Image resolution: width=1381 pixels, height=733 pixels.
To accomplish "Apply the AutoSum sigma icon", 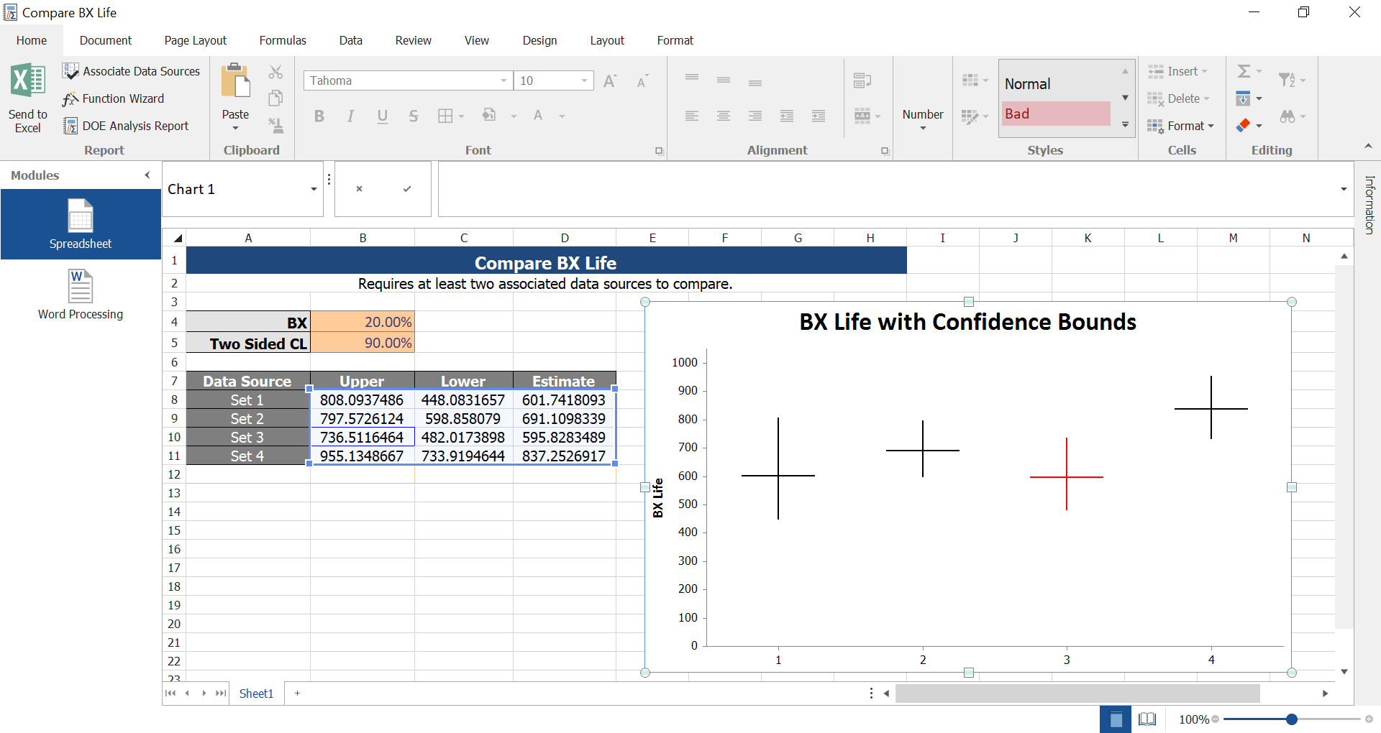I will point(1244,70).
